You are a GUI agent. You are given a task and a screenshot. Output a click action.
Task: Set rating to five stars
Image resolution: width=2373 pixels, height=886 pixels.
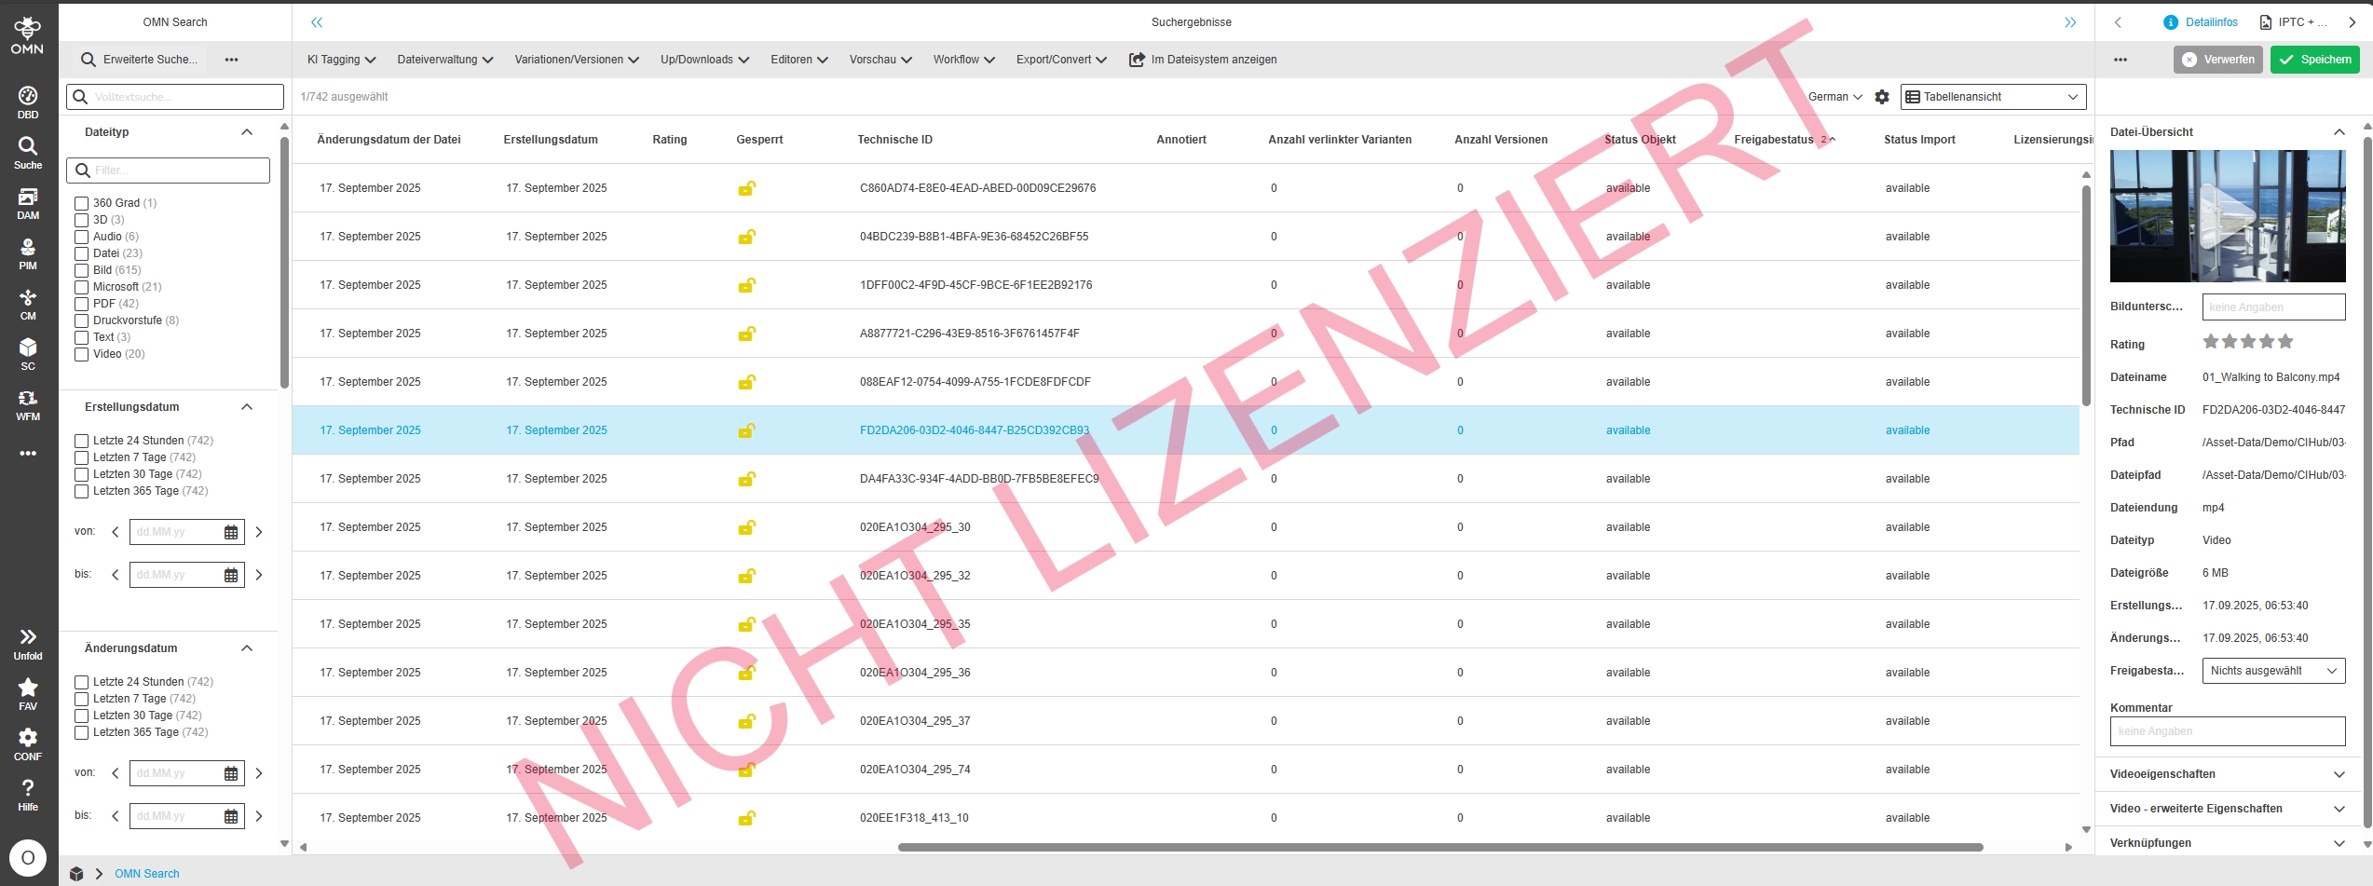[x=2285, y=342]
